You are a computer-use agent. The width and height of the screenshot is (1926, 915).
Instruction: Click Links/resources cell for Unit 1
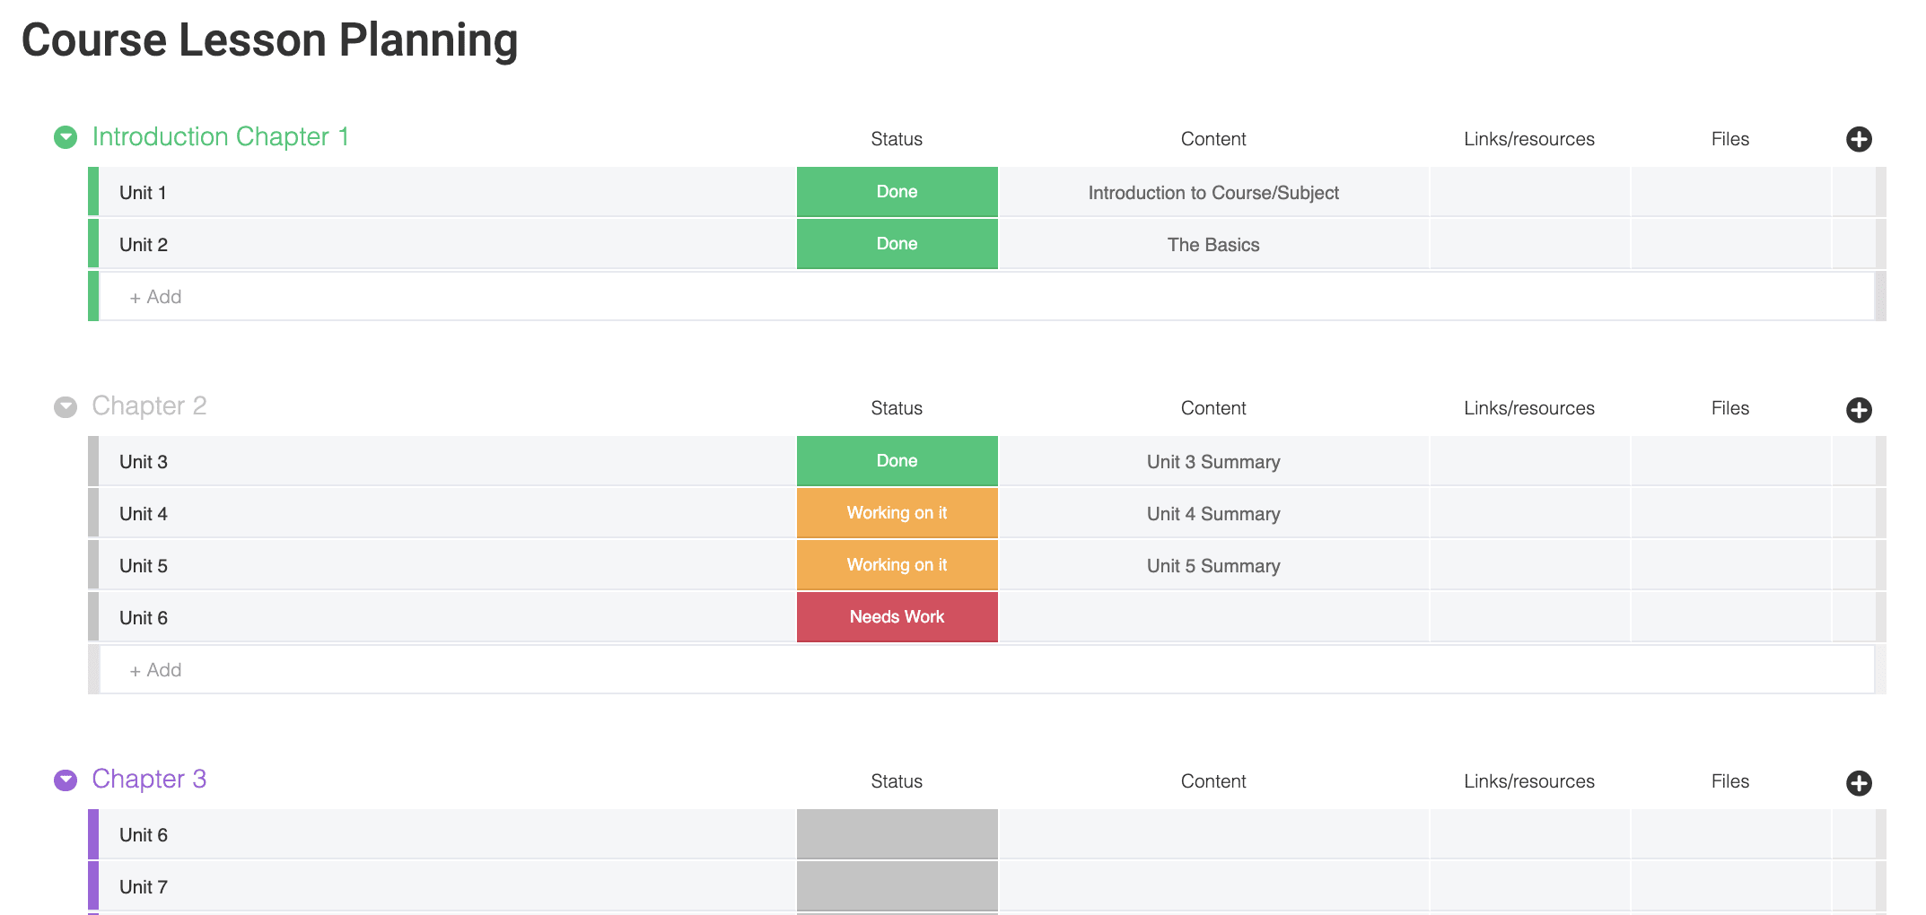pos(1530,192)
